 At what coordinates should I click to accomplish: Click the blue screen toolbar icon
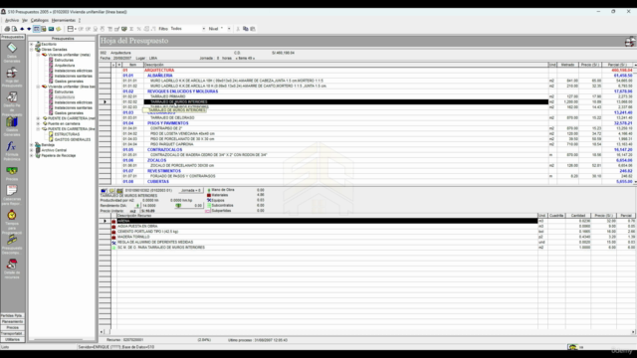click(x=51, y=29)
